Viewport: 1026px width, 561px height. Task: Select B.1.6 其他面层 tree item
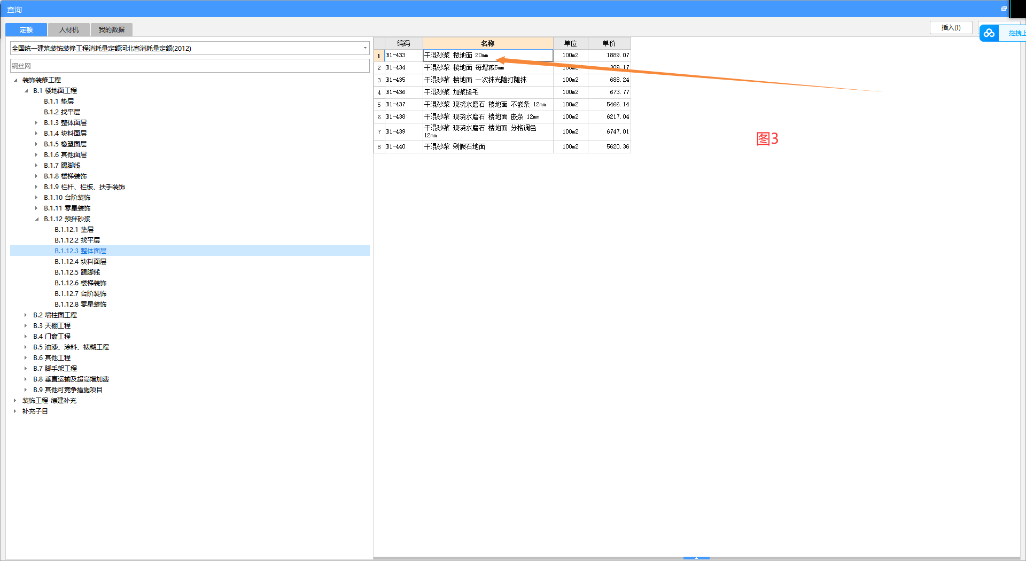(x=65, y=155)
